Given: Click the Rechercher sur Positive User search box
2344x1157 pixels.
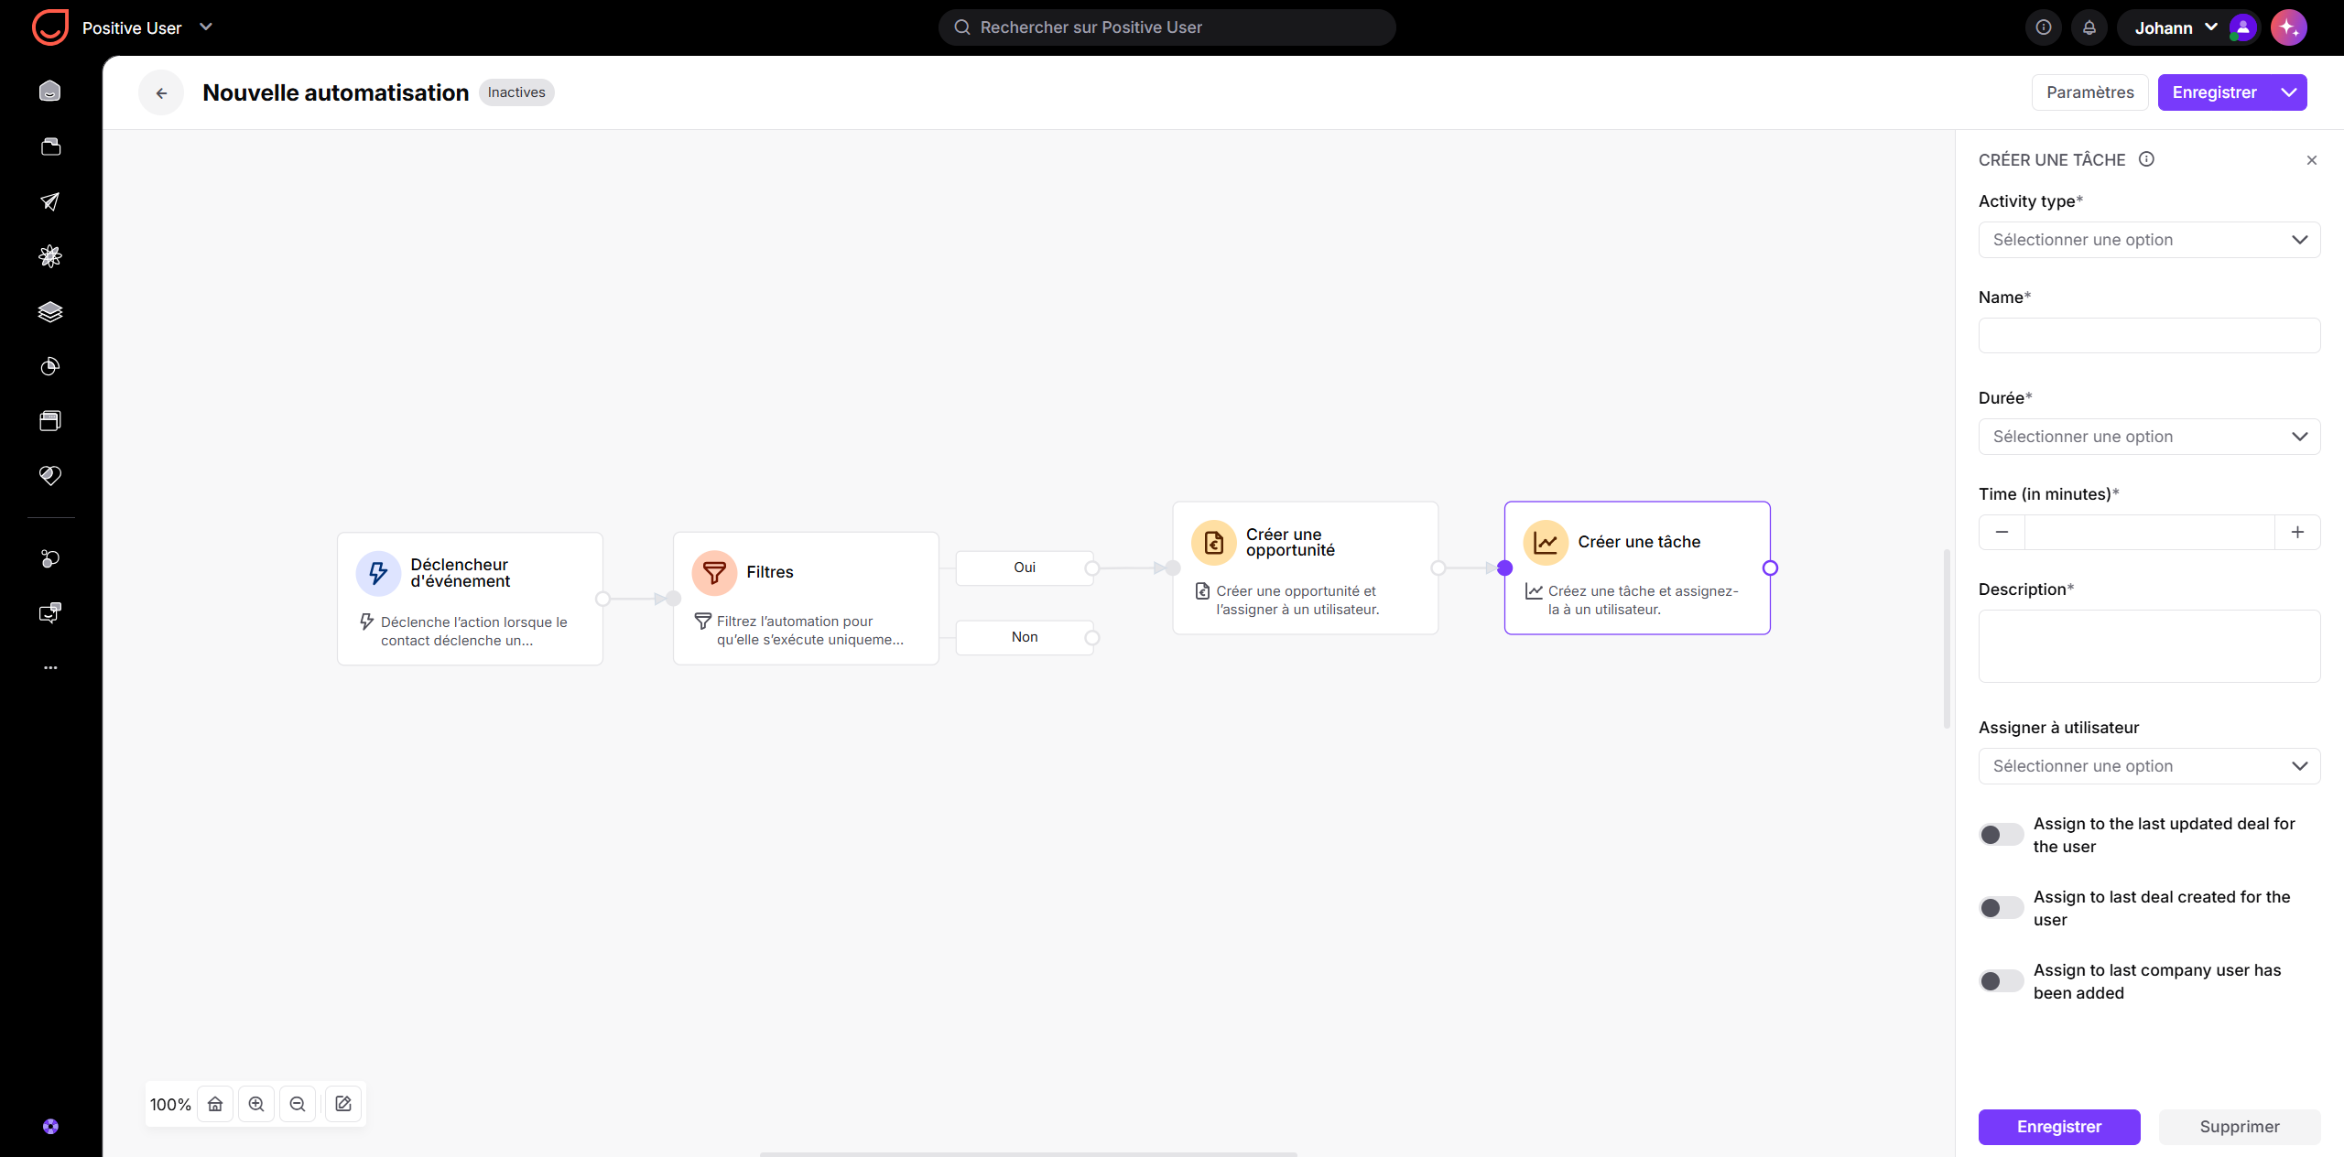Looking at the screenshot, I should pos(1167,27).
